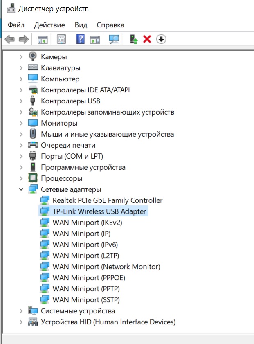
Task: Toggle the action pane toolbar icon
Action: (x=95, y=40)
